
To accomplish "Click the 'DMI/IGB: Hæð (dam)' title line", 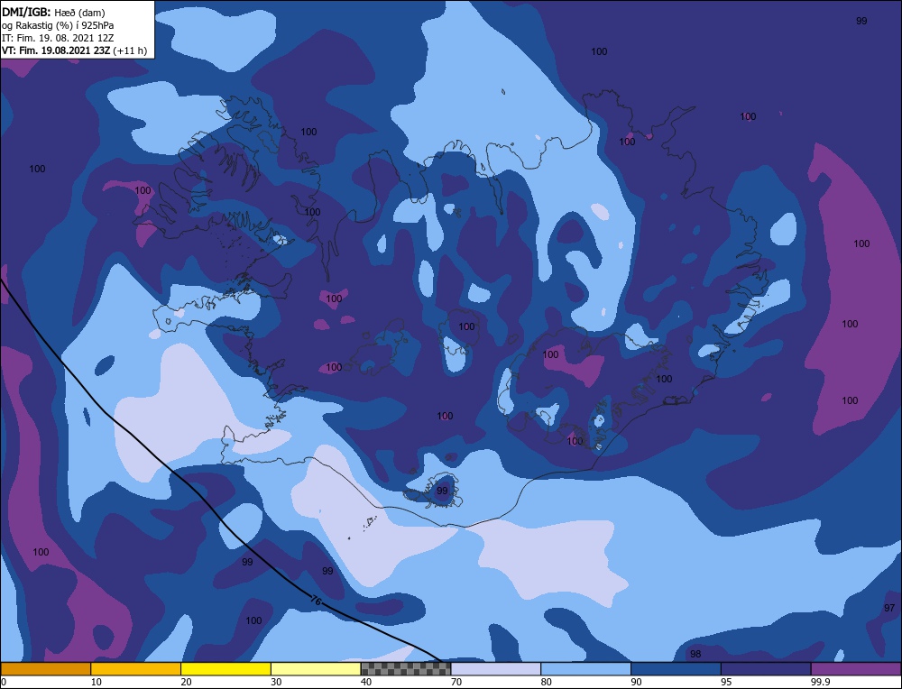I will pyautogui.click(x=53, y=12).
